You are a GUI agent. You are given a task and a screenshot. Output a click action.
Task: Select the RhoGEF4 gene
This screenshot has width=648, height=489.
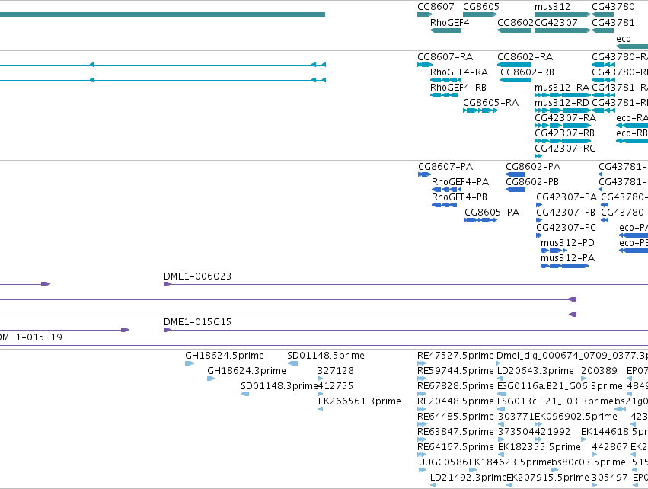tap(445, 30)
